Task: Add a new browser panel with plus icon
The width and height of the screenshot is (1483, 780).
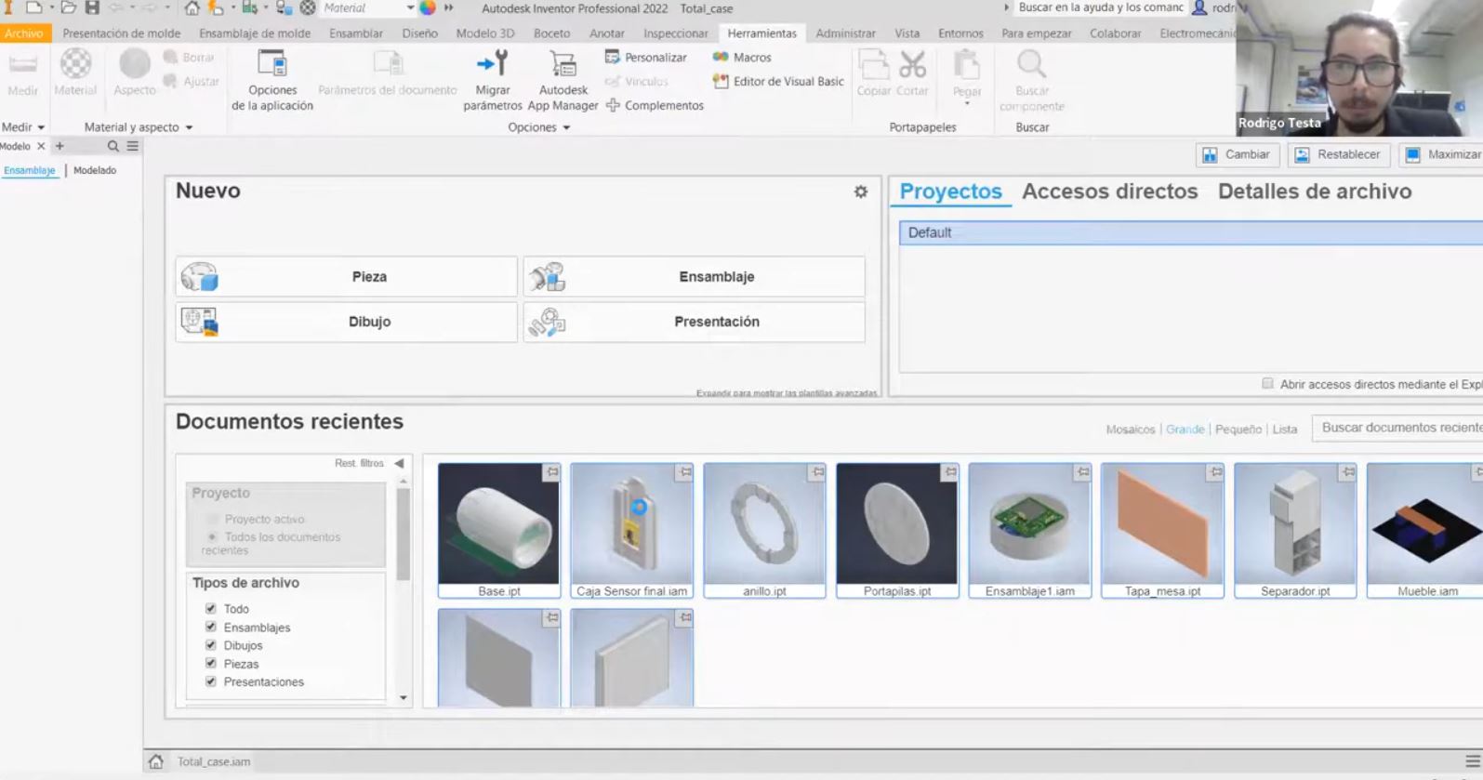Action: click(60, 146)
